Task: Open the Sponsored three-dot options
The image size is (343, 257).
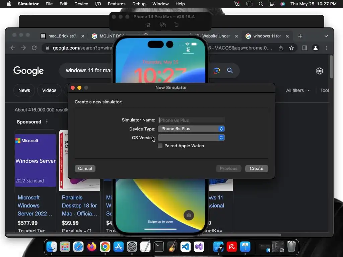Action: point(47,121)
